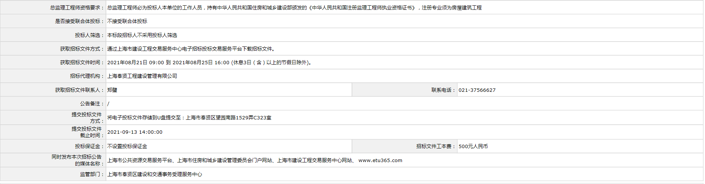This screenshot has height=184, width=705.
Task: Click the deadline value 2021-09-13 14:00:00
Action: [x=135, y=132]
